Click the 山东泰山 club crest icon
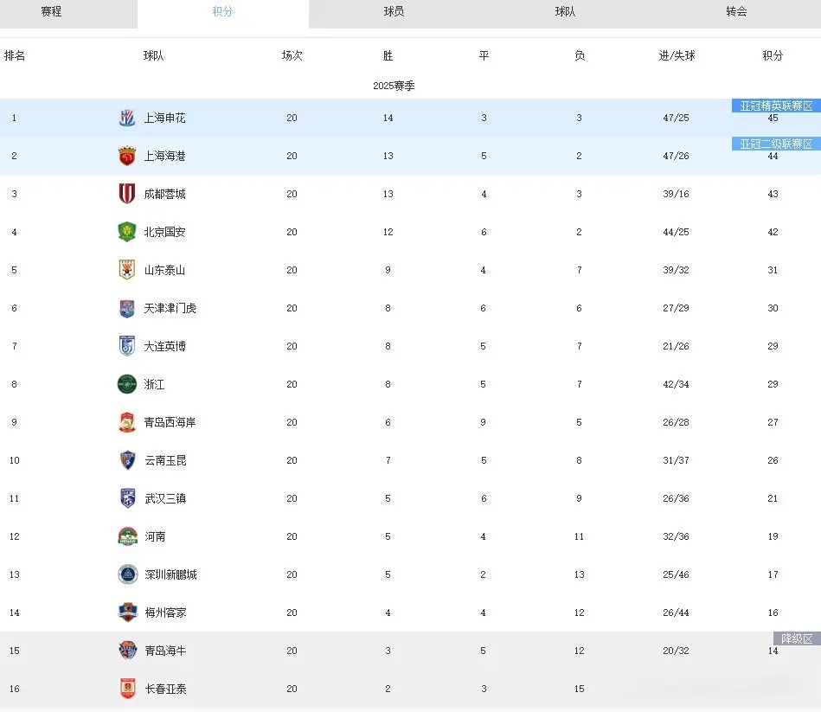The height and width of the screenshot is (712, 821). 127,271
